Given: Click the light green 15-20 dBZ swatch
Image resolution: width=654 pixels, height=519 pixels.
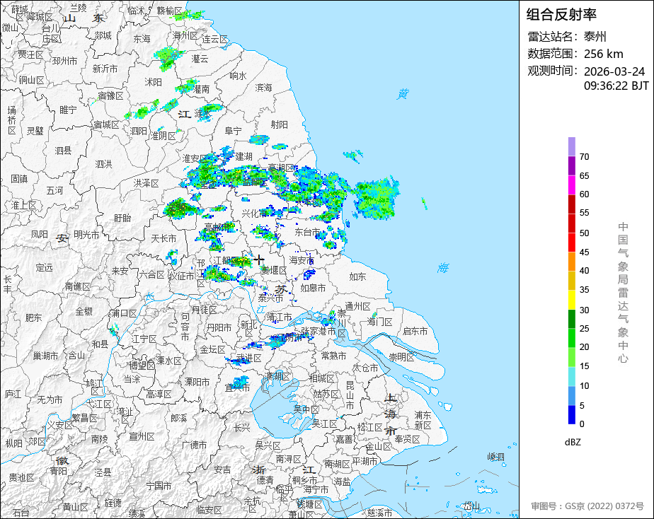Looking at the screenshot, I should click(x=571, y=357).
